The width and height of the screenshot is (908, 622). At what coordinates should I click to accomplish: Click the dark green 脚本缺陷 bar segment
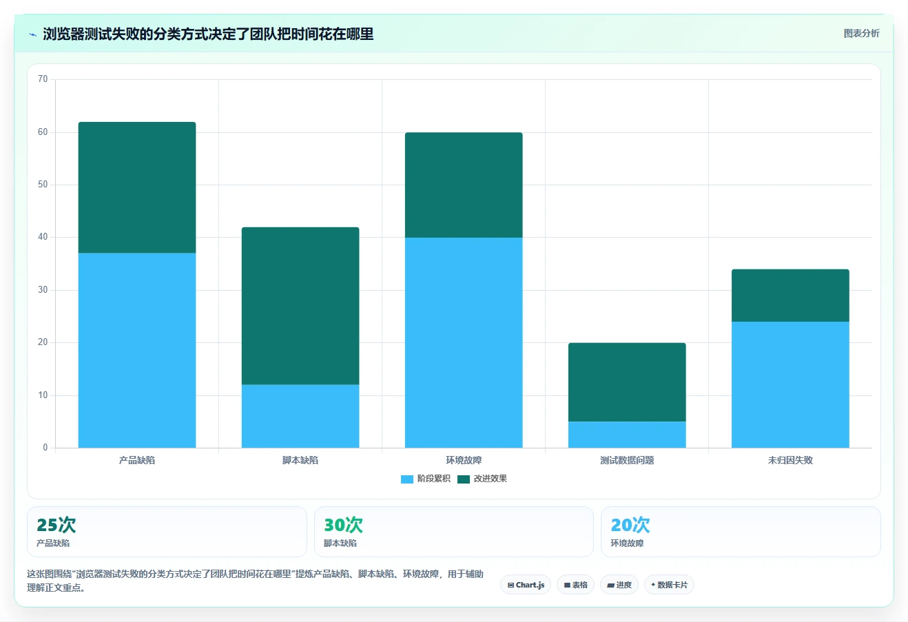(x=300, y=306)
